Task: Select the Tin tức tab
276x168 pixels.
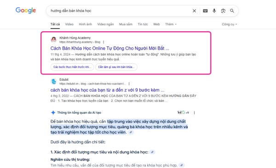Action: point(143,24)
